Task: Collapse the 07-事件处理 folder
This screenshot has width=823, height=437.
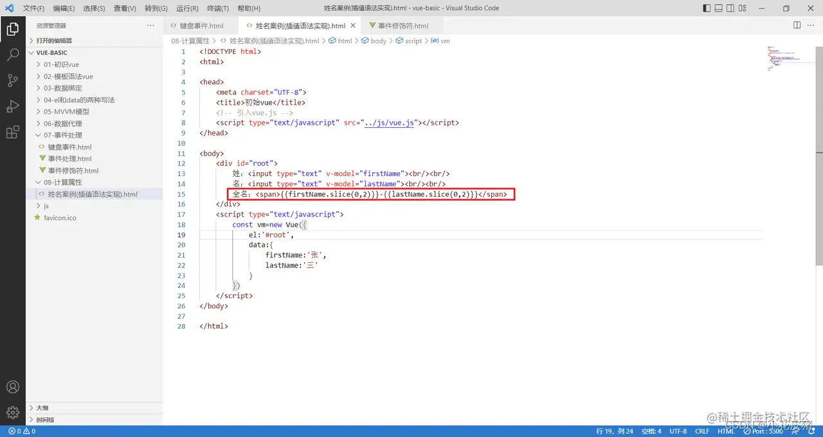Action: point(95,135)
